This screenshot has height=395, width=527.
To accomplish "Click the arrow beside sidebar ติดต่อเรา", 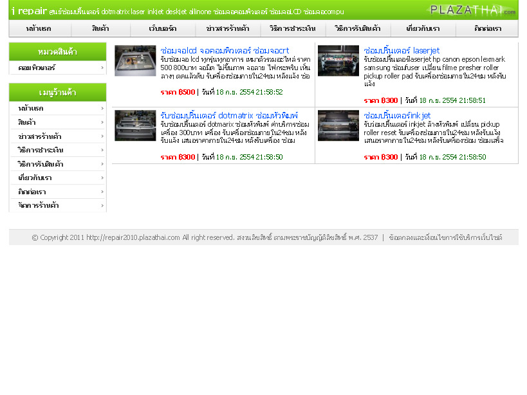I will click(x=102, y=192).
